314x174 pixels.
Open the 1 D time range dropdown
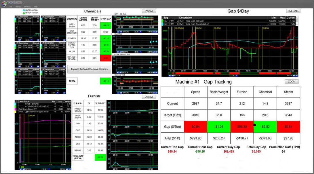(x=237, y=76)
